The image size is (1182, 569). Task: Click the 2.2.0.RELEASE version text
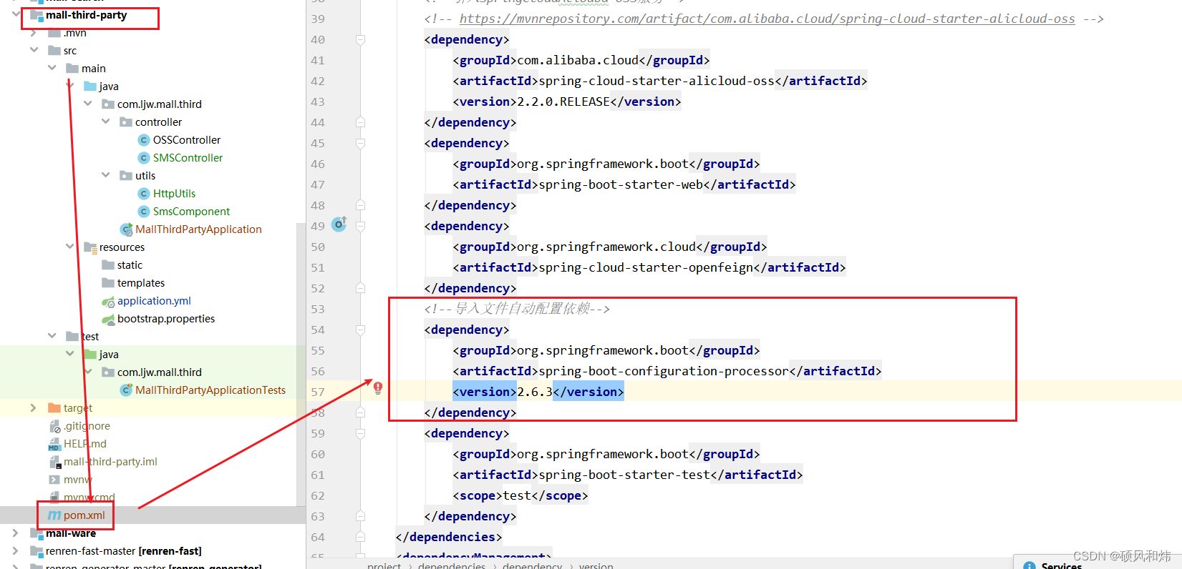(563, 102)
